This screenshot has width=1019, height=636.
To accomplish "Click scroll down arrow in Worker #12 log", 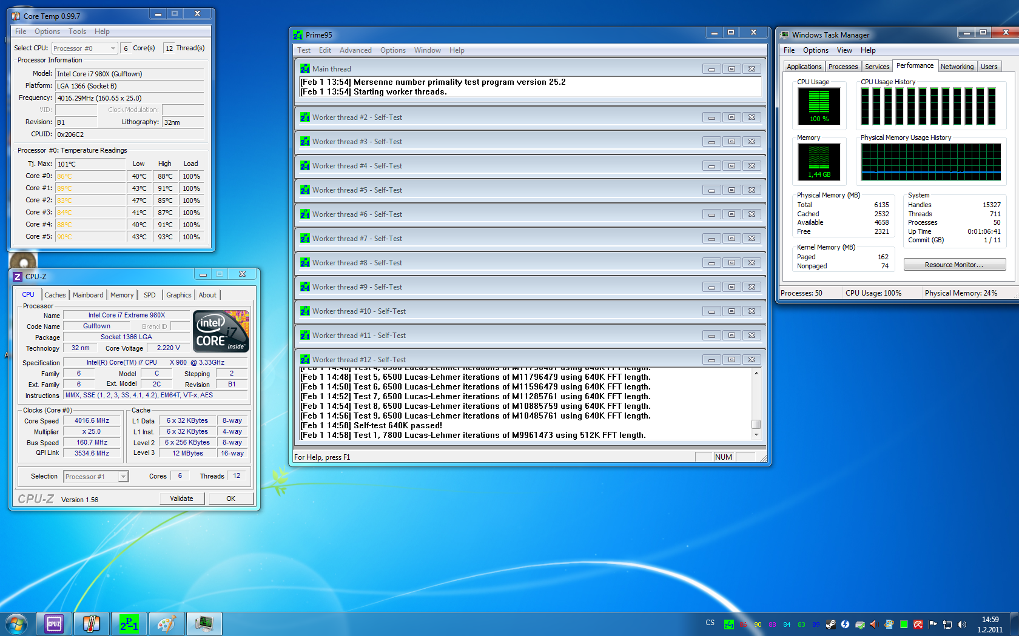I will click(756, 435).
